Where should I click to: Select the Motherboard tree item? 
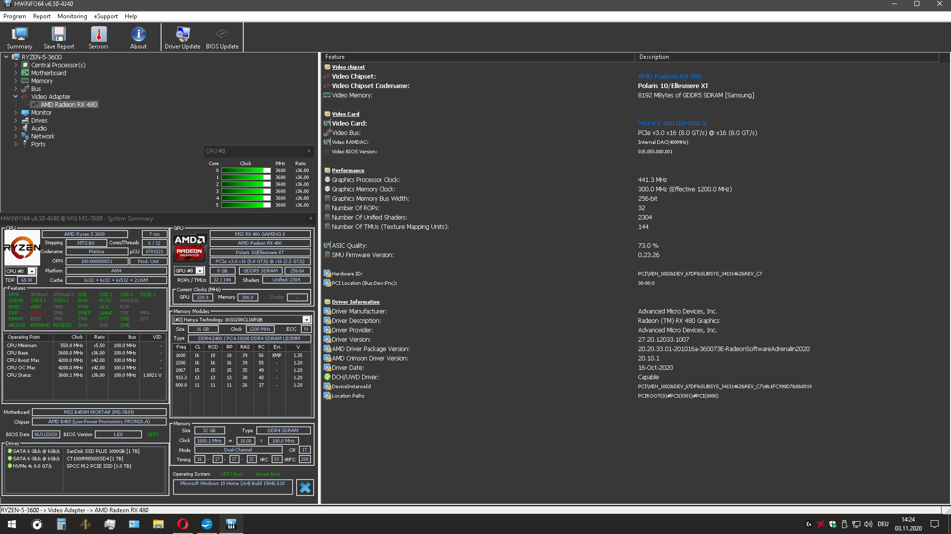[49, 73]
